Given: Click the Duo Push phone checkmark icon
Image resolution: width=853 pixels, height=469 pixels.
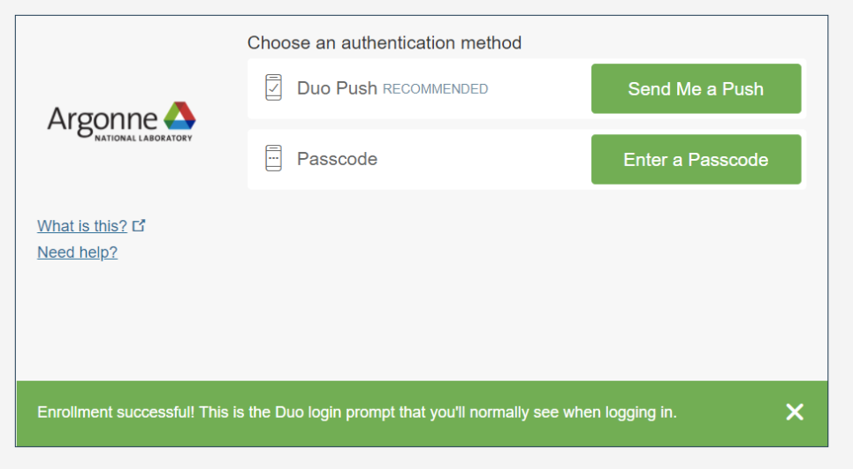Looking at the screenshot, I should pos(274,87).
